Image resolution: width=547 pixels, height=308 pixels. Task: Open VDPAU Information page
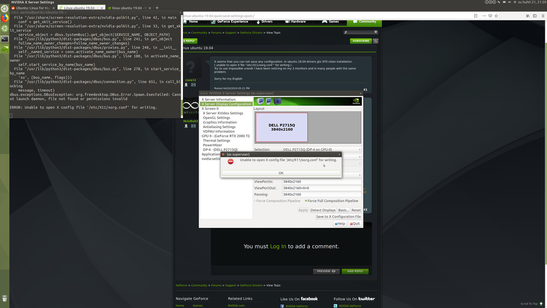[218, 131]
